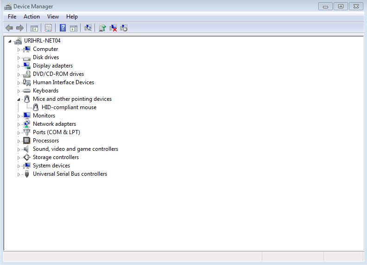Select Sound, video and game controllers

[x=75, y=149]
